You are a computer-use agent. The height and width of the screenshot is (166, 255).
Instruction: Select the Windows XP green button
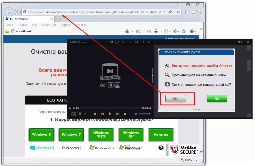[x=131, y=135]
